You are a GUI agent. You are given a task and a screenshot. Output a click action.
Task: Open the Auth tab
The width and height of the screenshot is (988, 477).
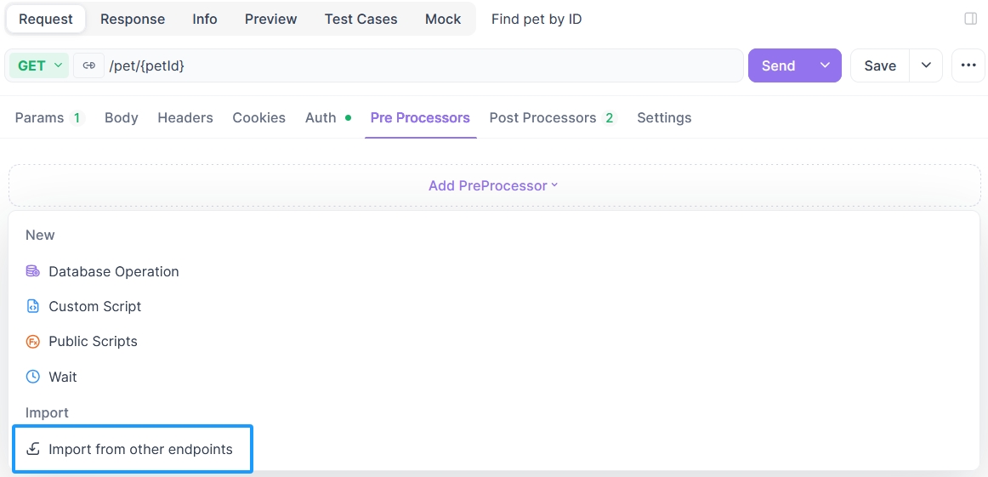321,118
